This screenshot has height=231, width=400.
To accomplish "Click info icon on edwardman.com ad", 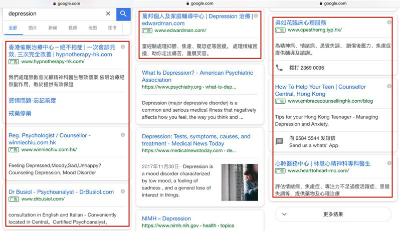I will click(x=256, y=16).
